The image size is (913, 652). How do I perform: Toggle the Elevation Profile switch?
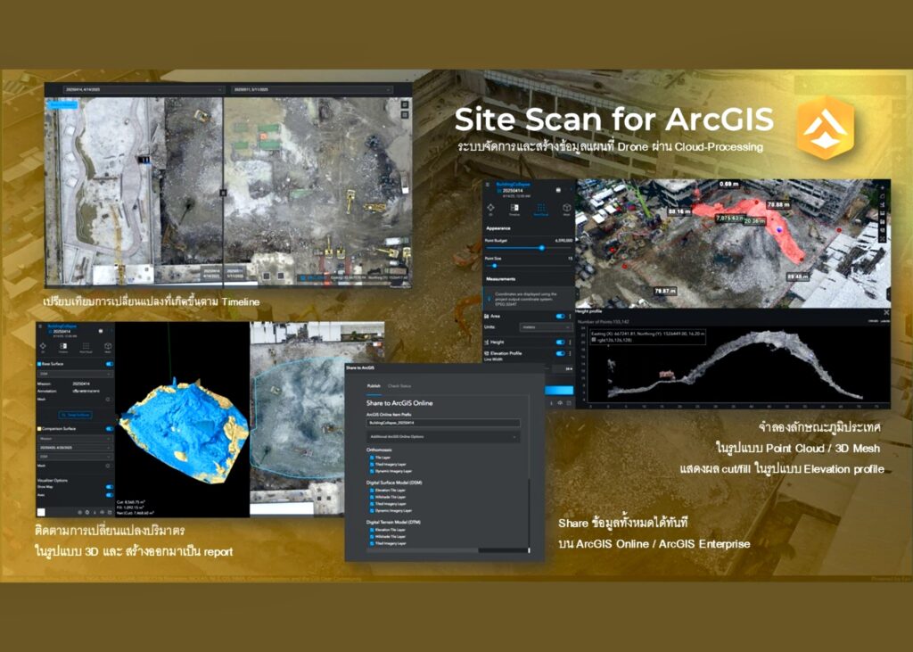coord(560,353)
